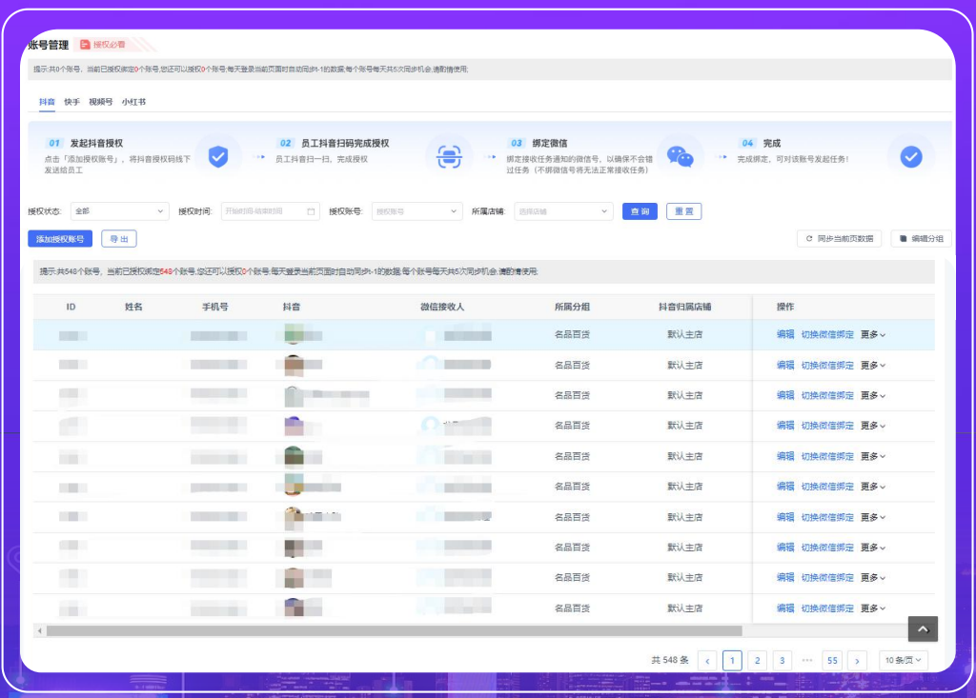
Task: Expand the 授权状态 dropdown showing 全部
Action: (x=119, y=211)
